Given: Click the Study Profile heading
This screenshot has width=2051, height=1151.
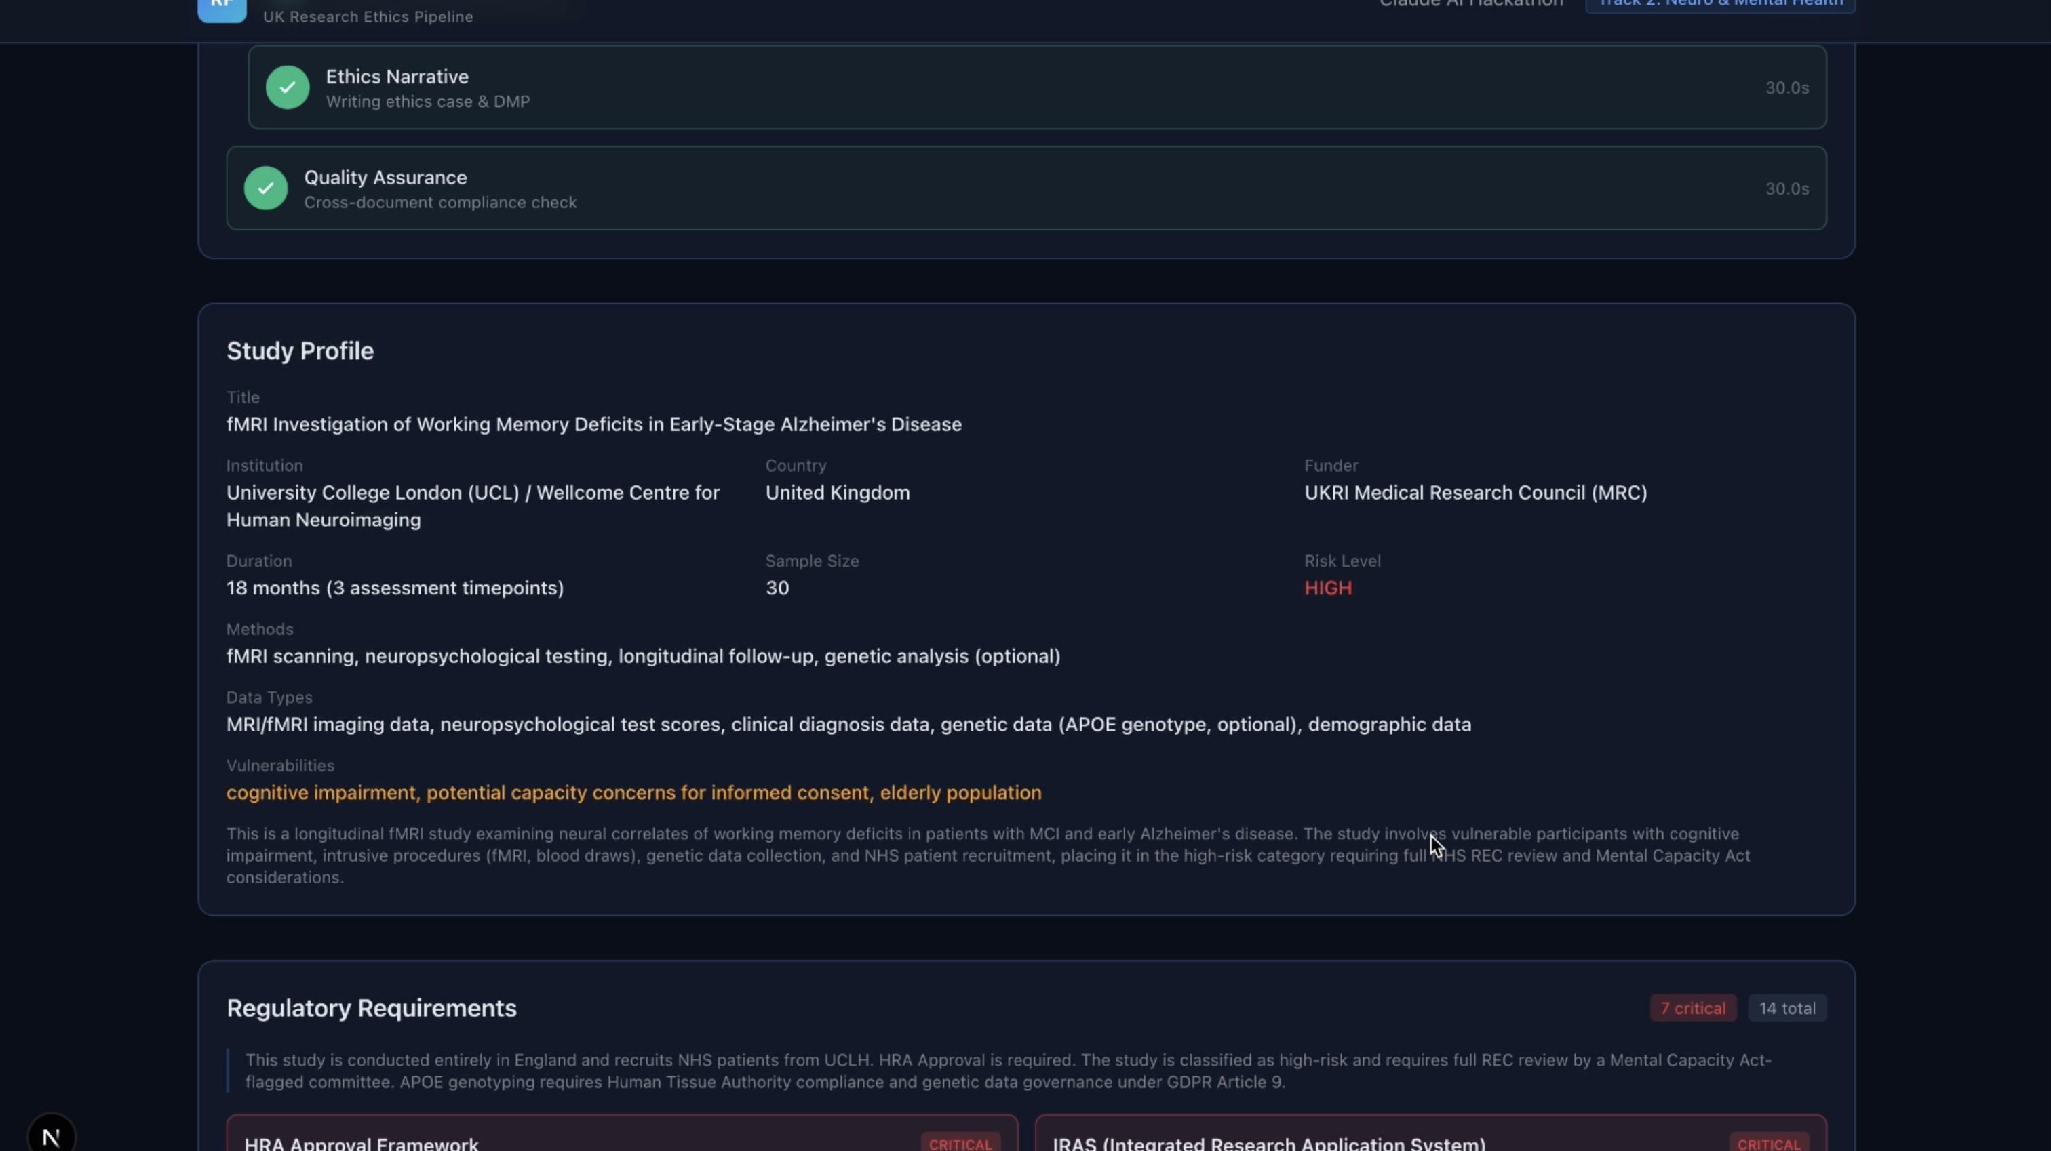Looking at the screenshot, I should pyautogui.click(x=300, y=351).
